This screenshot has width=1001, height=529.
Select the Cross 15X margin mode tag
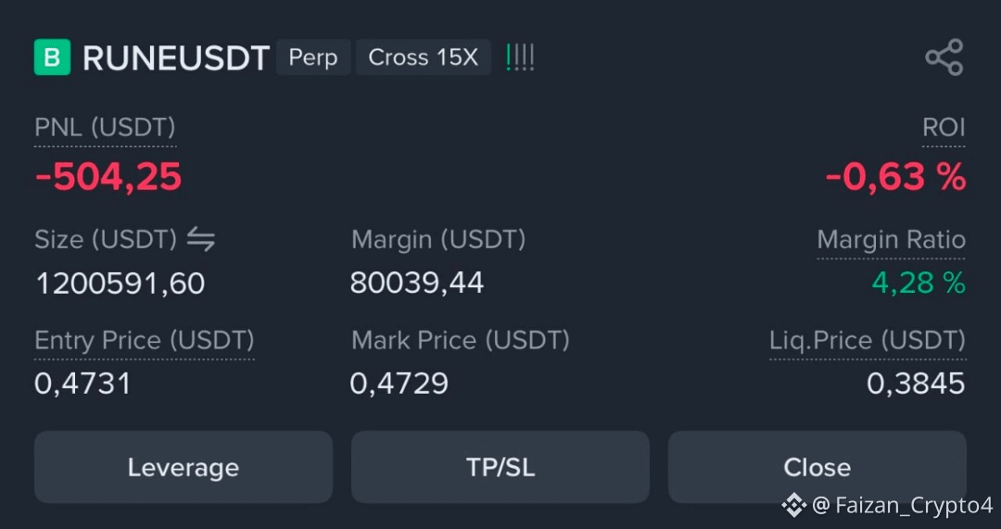[x=424, y=57]
